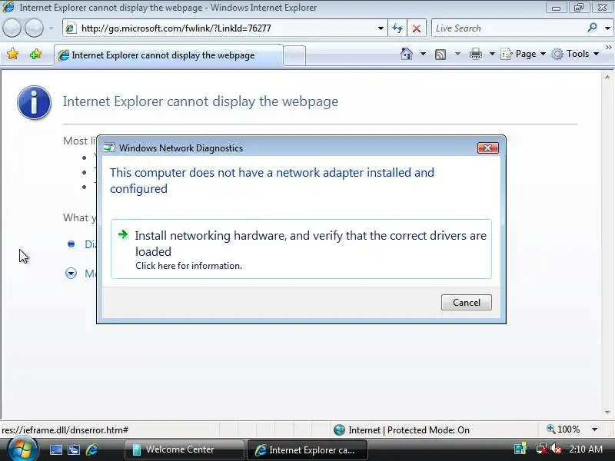The width and height of the screenshot is (615, 461).
Task: Expand the zoom level dropdown arrow
Action: click(594, 429)
